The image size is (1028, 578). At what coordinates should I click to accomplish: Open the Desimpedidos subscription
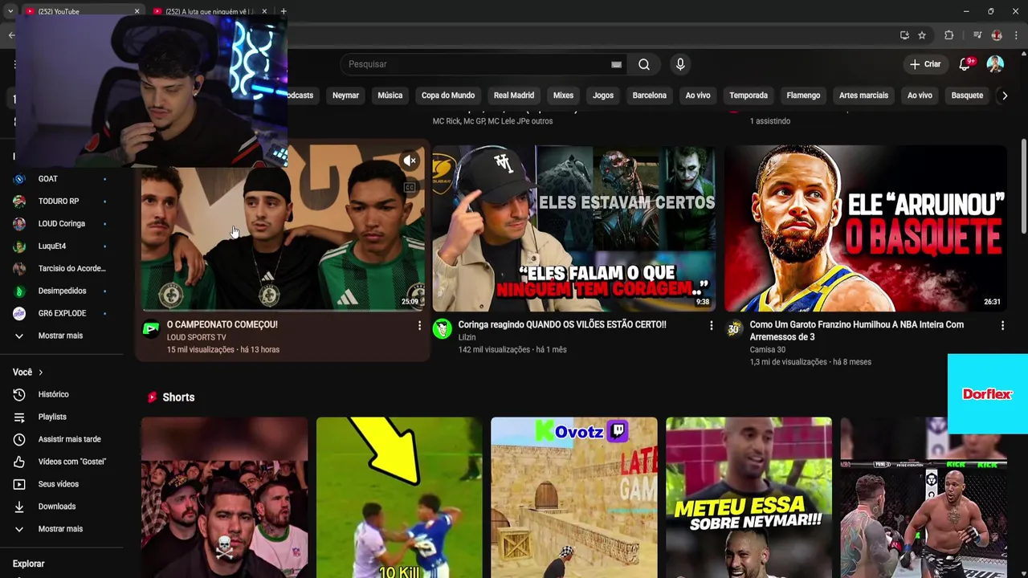[61, 291]
